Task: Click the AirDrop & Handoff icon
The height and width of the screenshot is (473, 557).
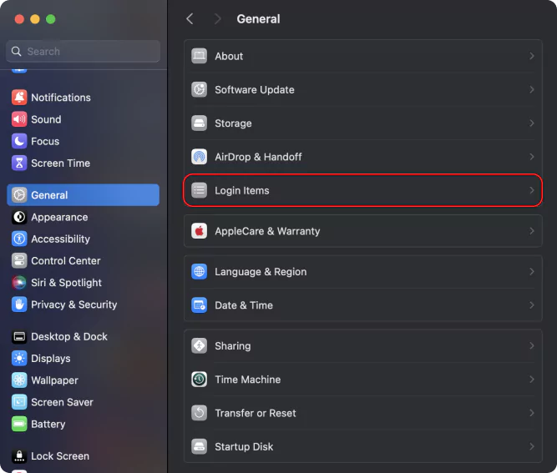Action: click(199, 157)
